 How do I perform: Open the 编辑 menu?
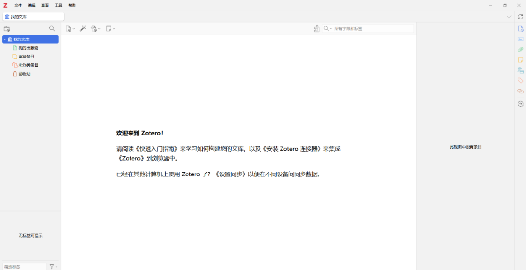pos(32,5)
